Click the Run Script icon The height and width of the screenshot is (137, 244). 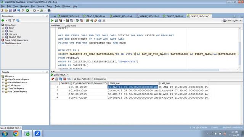tap(56, 21)
